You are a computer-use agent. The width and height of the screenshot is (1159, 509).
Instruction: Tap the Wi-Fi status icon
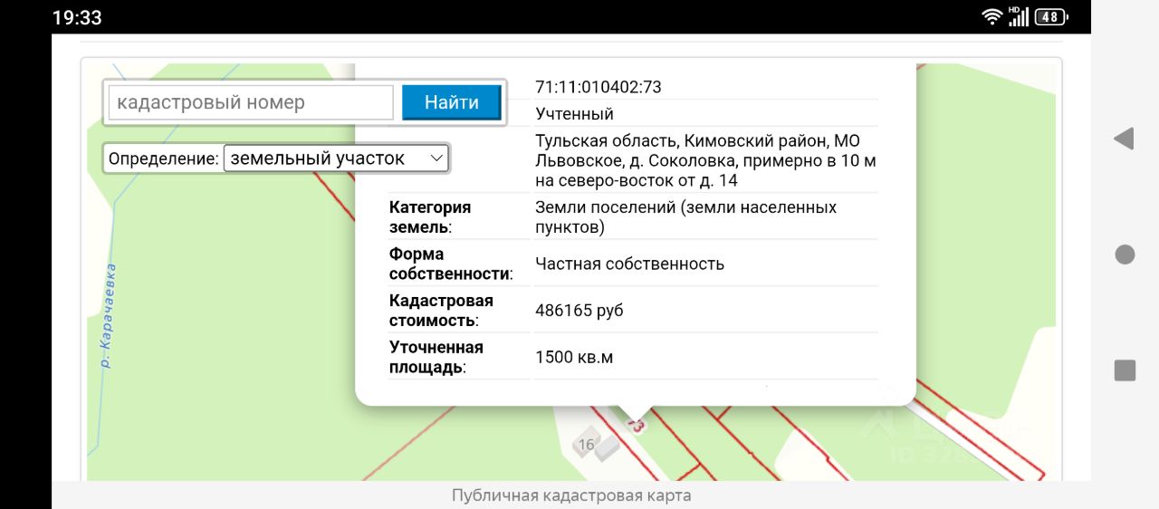point(993,16)
